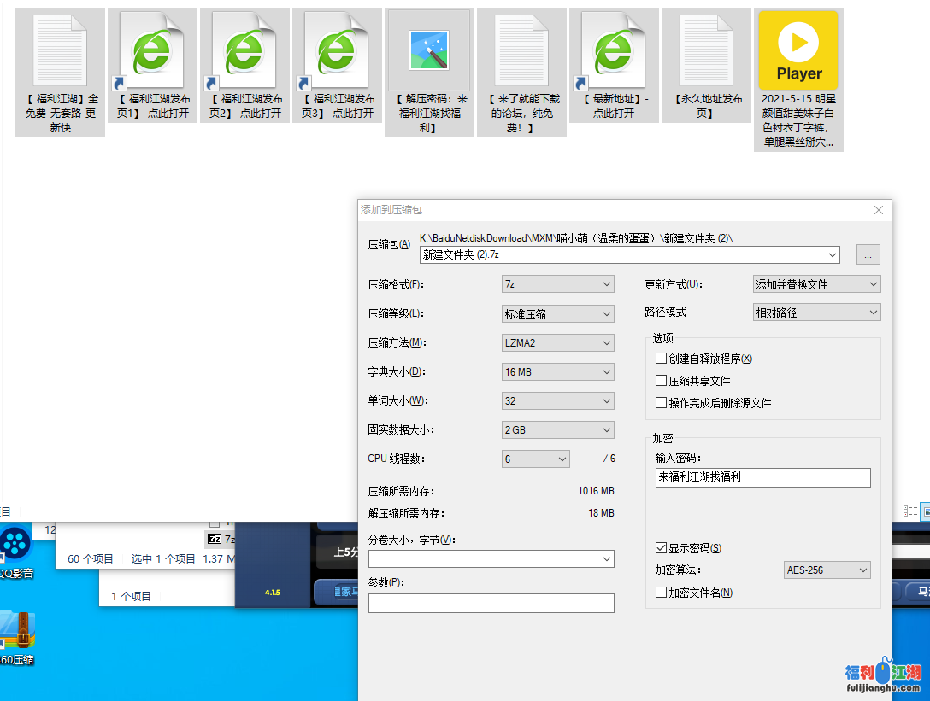Click the 输入密码 text field
The width and height of the screenshot is (930, 701).
762,477
